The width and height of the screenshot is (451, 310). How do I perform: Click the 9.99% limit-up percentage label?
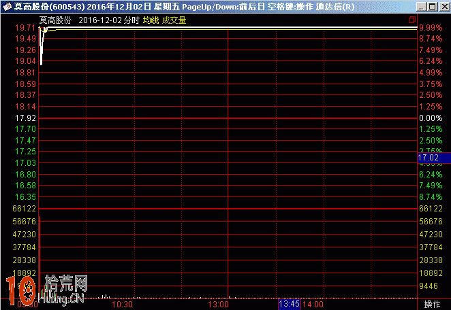click(x=431, y=28)
